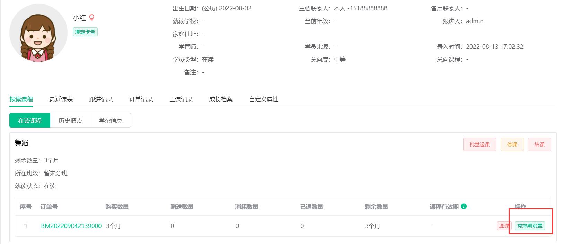Open the 成长档案 tab
Viewport: 562px width, 244px height.
tap(221, 100)
